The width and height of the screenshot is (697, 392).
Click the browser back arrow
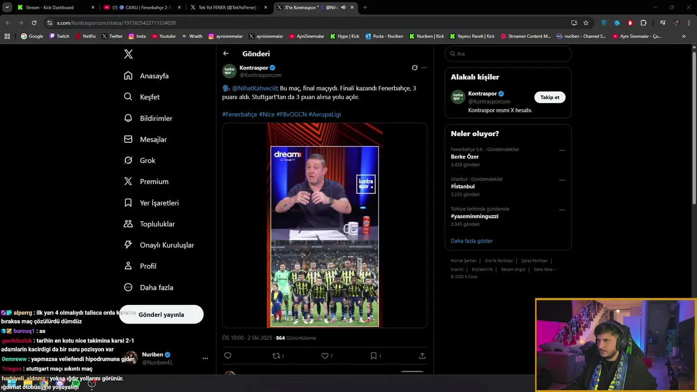pyautogui.click(x=8, y=23)
